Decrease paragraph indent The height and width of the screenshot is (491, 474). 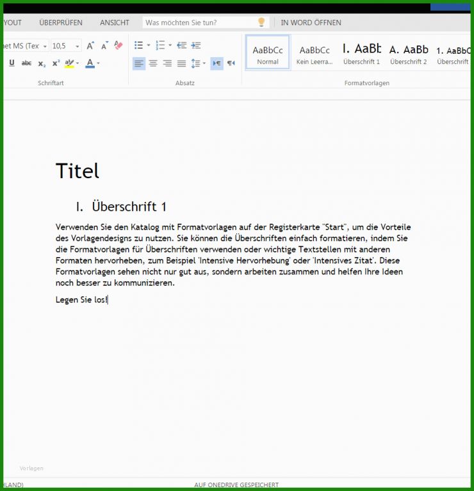(181, 46)
